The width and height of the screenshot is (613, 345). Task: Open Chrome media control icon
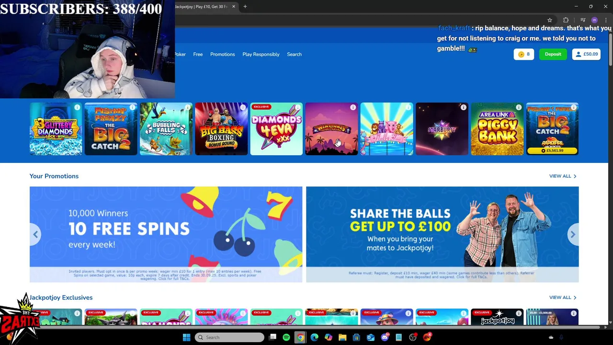click(583, 20)
